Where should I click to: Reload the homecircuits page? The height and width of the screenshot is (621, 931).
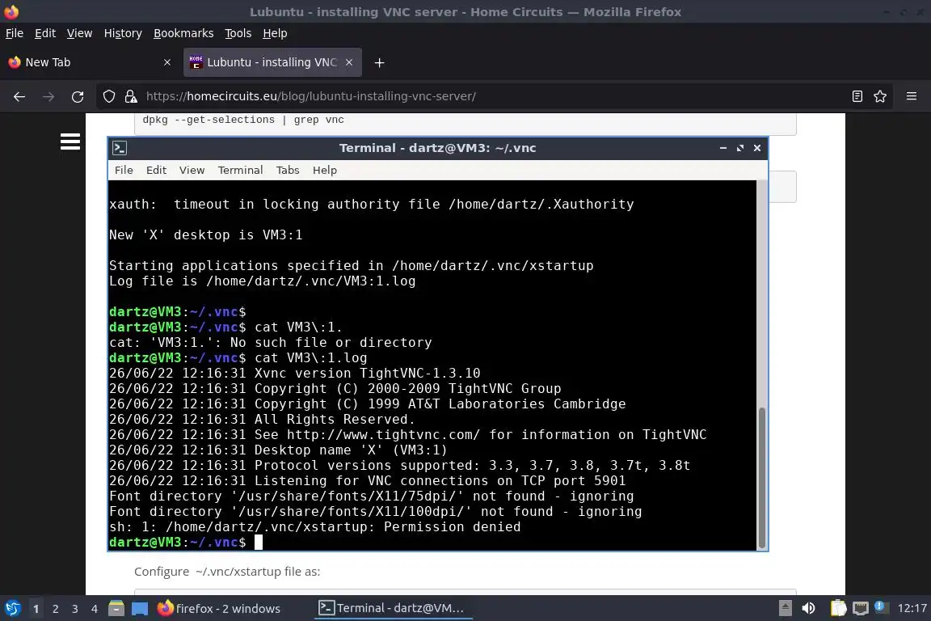click(x=78, y=96)
